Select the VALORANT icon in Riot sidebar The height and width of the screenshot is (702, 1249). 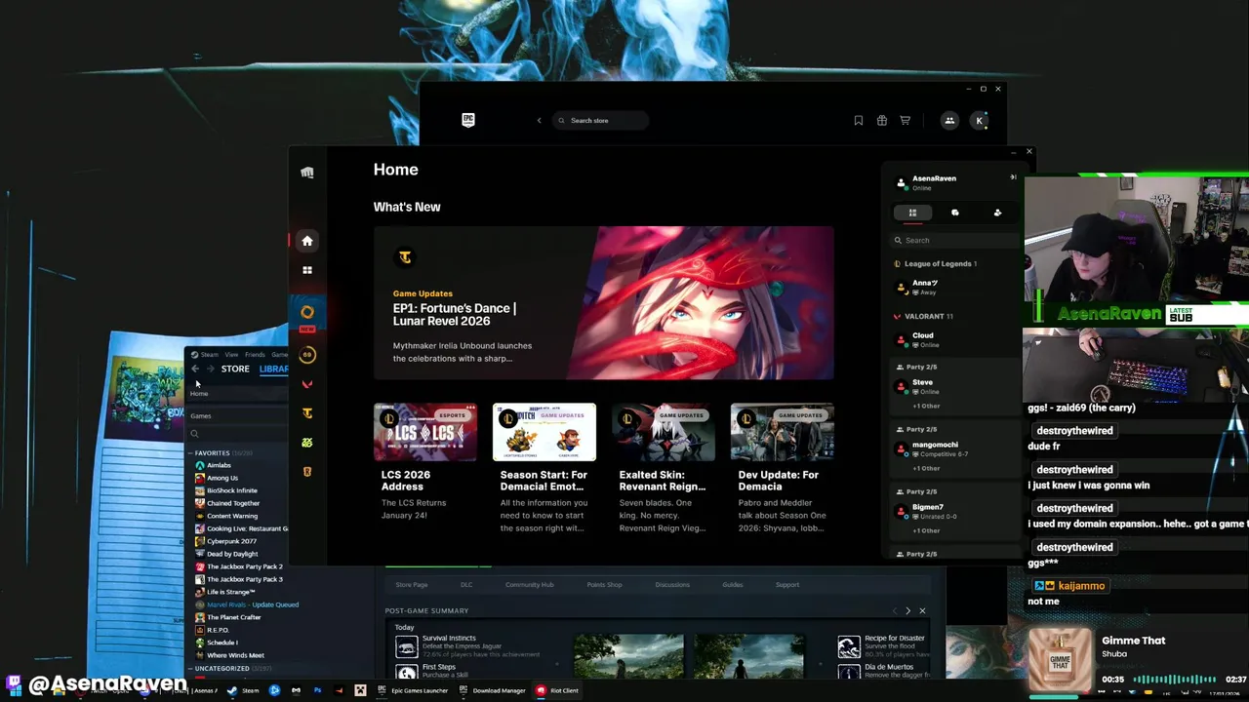coord(307,384)
